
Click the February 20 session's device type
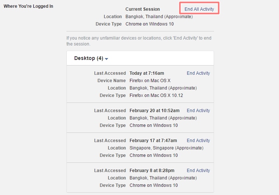(x=154, y=125)
